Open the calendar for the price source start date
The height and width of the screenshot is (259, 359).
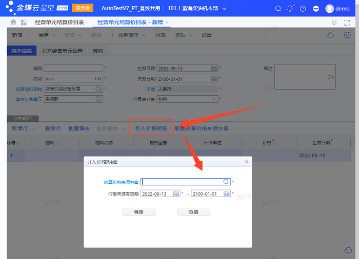175,194
